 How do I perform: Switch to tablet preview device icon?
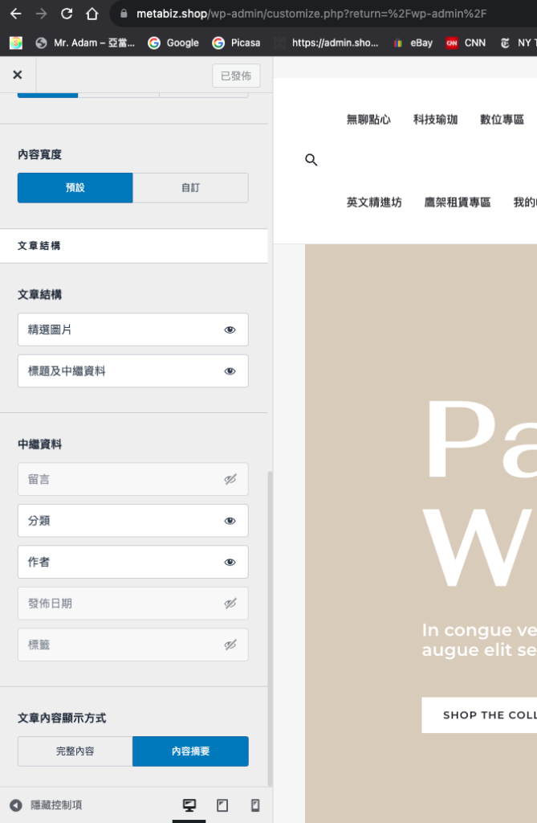tap(222, 805)
